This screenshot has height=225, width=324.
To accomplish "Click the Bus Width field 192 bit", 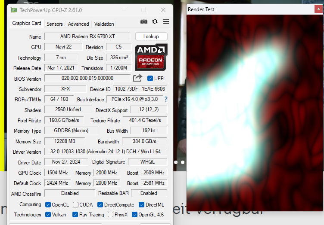I will pos(149,130).
